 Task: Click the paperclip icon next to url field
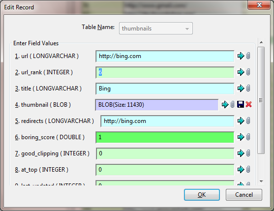point(248,56)
